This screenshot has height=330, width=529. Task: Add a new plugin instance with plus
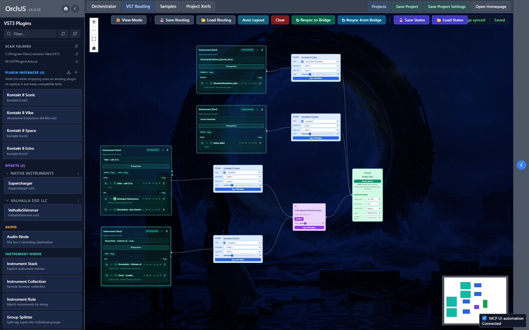coord(76,72)
